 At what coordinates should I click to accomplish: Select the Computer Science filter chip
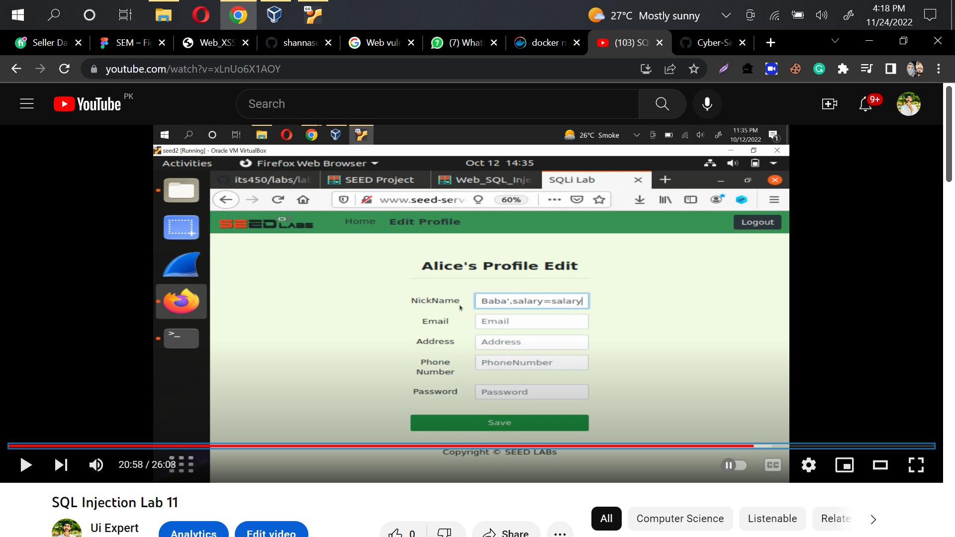(680, 519)
